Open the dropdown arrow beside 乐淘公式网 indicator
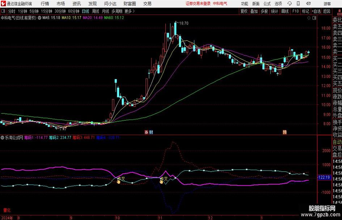Viewport: 342px width, 220px height. [3, 137]
